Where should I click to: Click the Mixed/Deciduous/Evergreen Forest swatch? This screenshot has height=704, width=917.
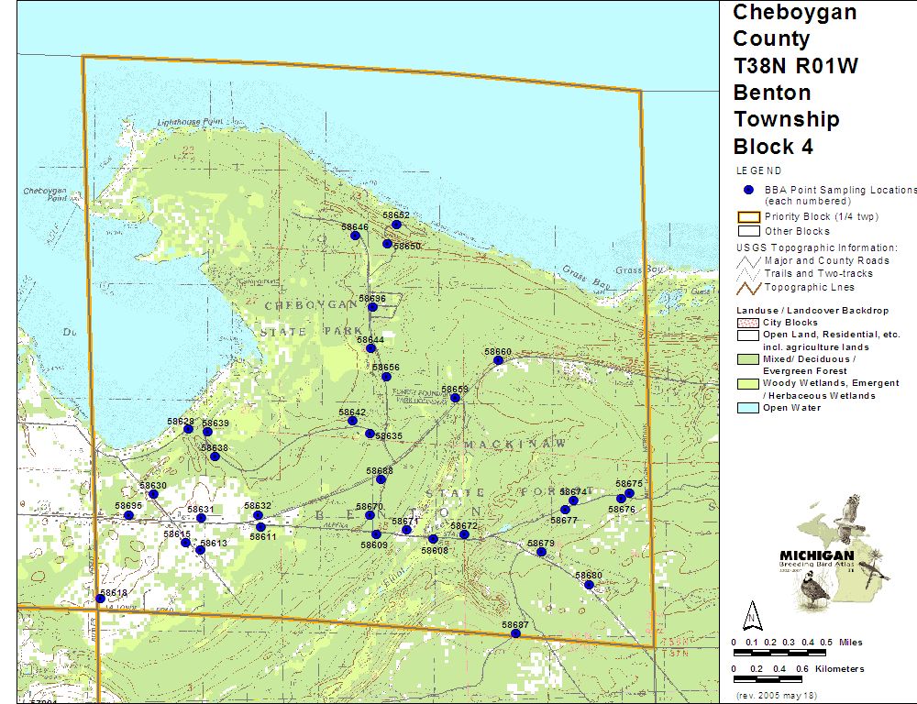pos(749,359)
